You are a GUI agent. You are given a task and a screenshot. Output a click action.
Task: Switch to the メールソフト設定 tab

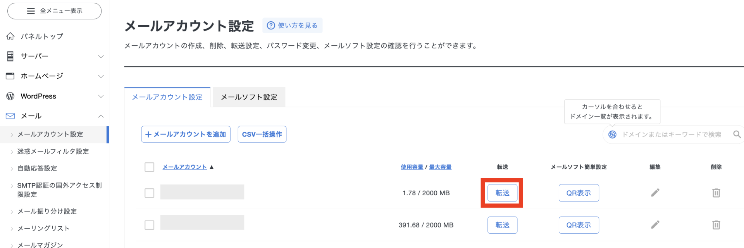tap(249, 97)
